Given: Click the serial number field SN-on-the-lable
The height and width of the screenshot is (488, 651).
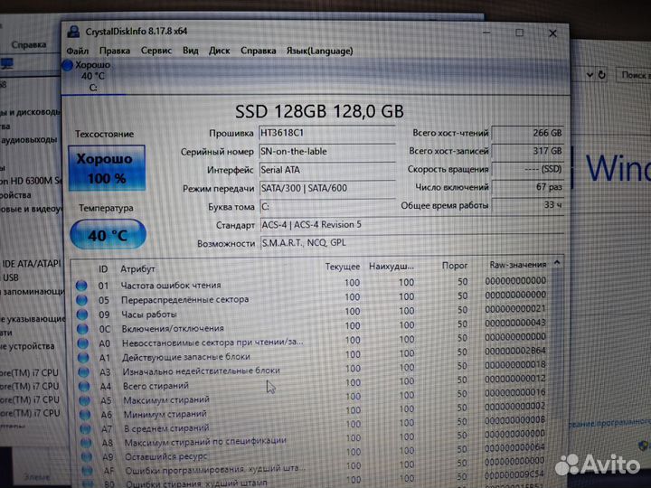Looking at the screenshot, I should click(326, 152).
